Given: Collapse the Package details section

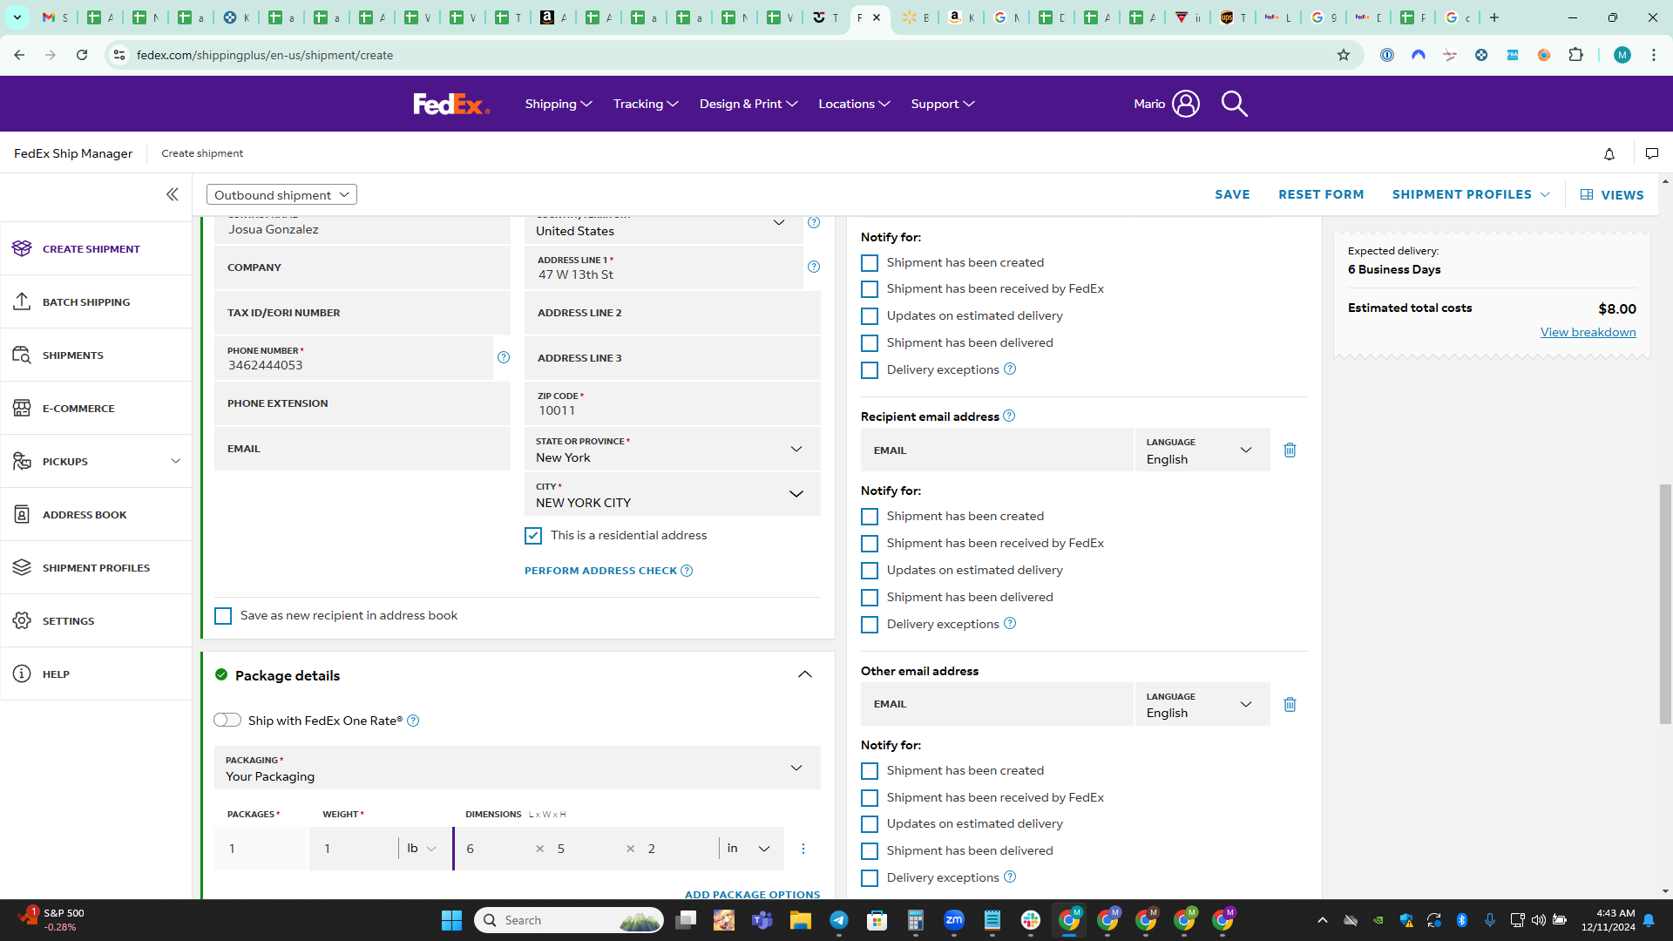Looking at the screenshot, I should 805,674.
